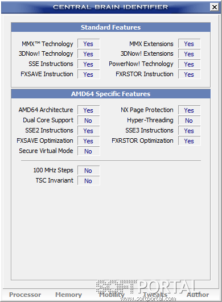Open the Author tab
The image size is (222, 302).
198,295
